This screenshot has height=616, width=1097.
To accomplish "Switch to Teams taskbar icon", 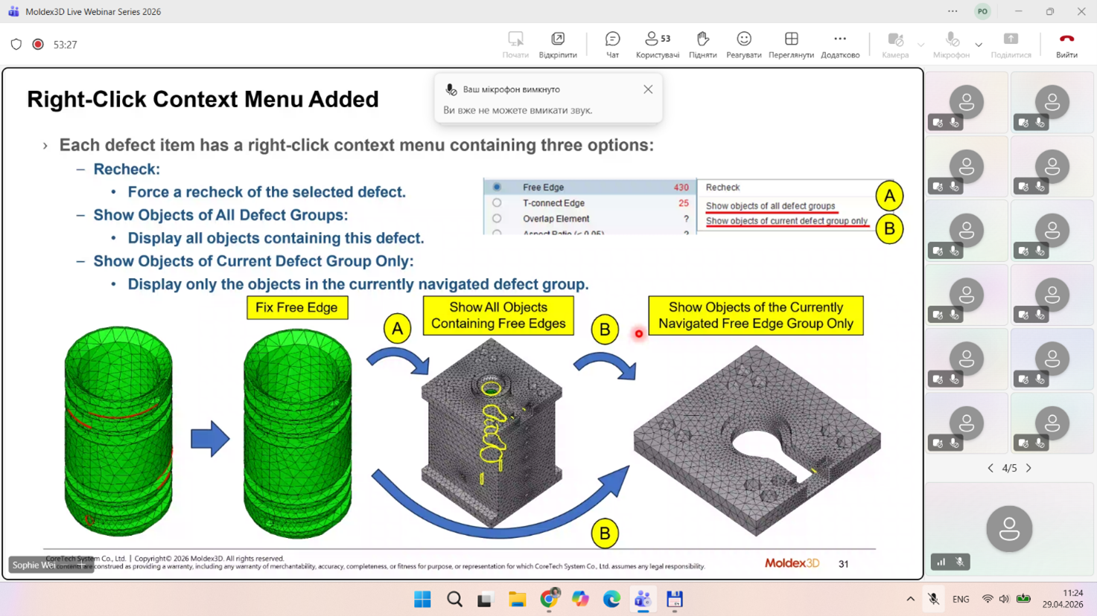I will [643, 599].
